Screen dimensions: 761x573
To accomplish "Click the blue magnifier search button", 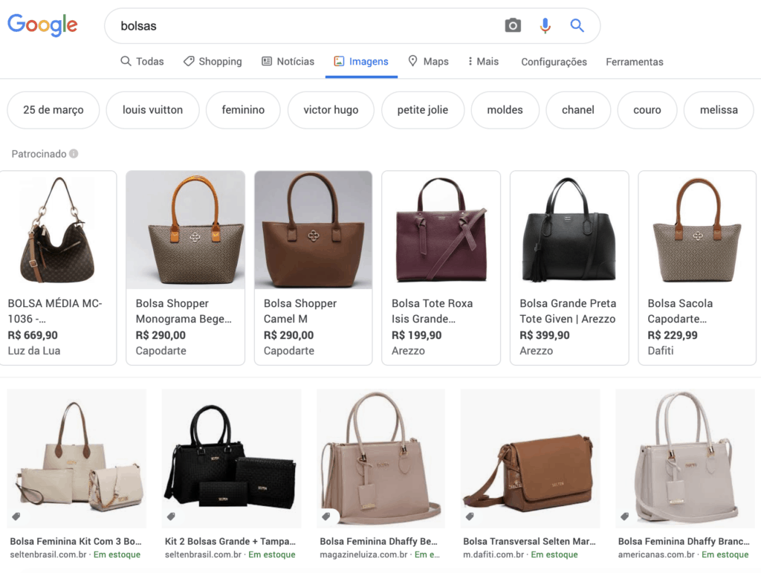I will 577,25.
